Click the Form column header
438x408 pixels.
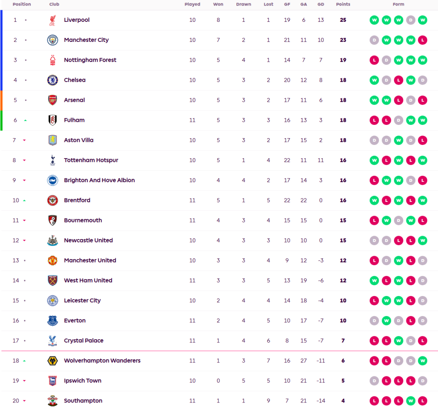[x=398, y=4]
